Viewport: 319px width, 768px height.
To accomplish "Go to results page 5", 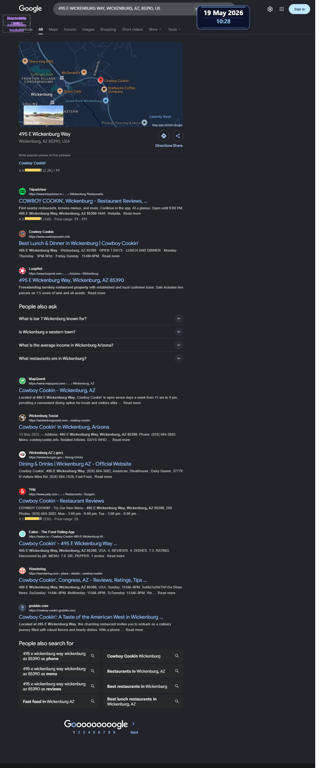I will pyautogui.click(x=94, y=732).
